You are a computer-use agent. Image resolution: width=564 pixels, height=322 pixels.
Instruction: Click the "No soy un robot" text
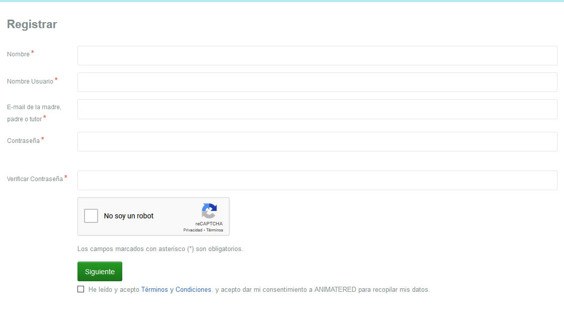(129, 216)
